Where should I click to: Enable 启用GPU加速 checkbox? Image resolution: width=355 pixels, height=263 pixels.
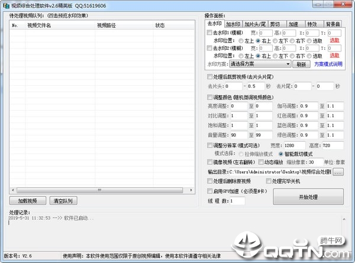209,191
